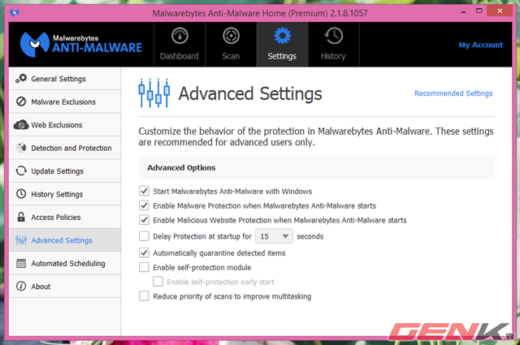
Task: Open Web Exclusions section
Action: tap(65, 125)
